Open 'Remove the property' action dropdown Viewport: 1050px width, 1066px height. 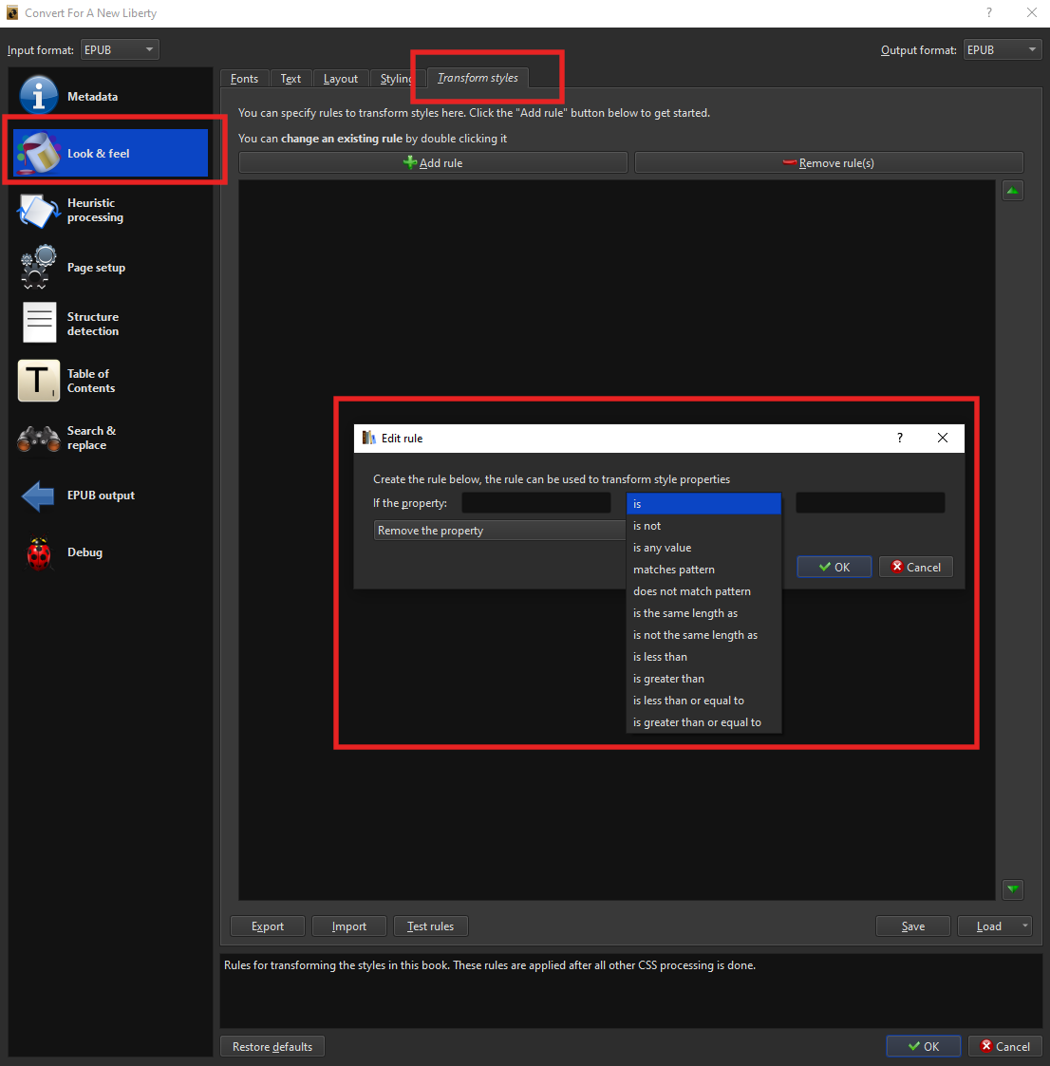tap(499, 531)
